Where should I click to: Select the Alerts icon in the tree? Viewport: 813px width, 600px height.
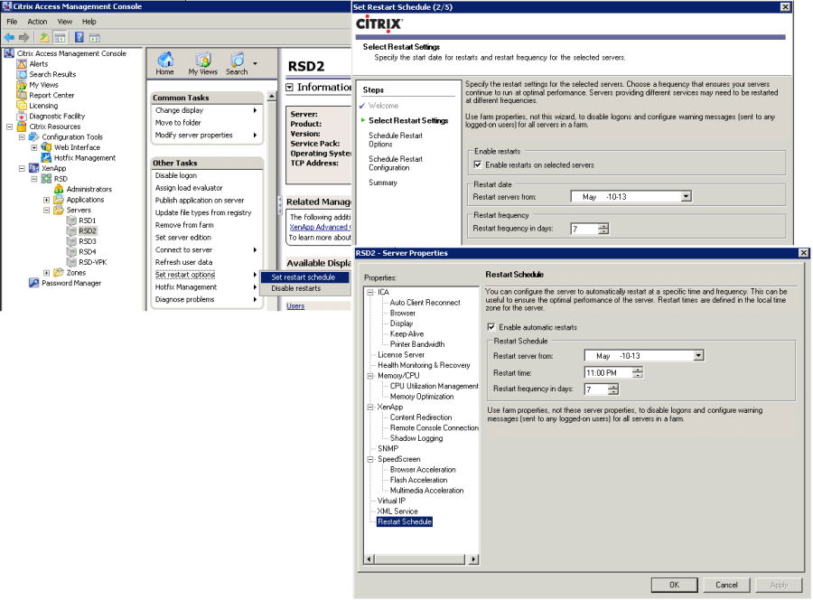tap(22, 64)
